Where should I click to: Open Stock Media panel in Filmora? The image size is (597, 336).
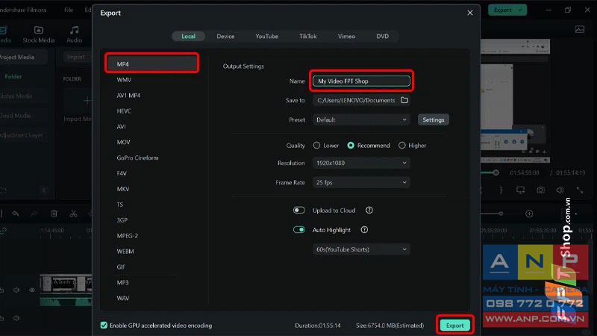pyautogui.click(x=39, y=34)
